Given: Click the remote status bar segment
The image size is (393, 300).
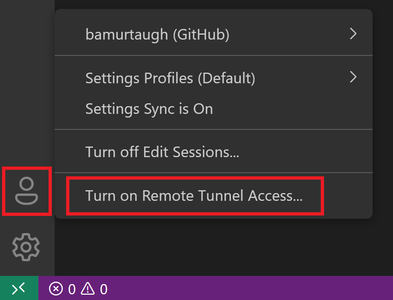Looking at the screenshot, I should coord(18,288).
